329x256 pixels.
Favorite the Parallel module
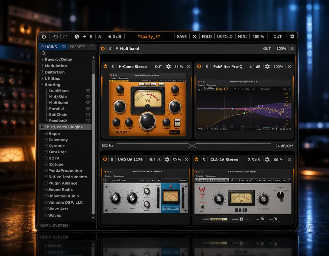[88, 109]
